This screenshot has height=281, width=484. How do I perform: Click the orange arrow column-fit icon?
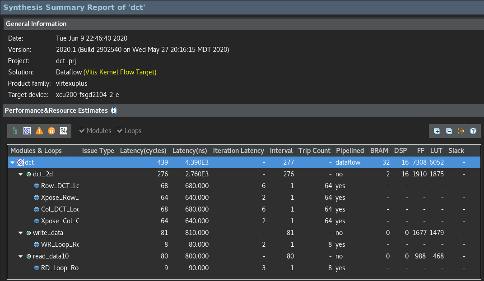coord(461,131)
